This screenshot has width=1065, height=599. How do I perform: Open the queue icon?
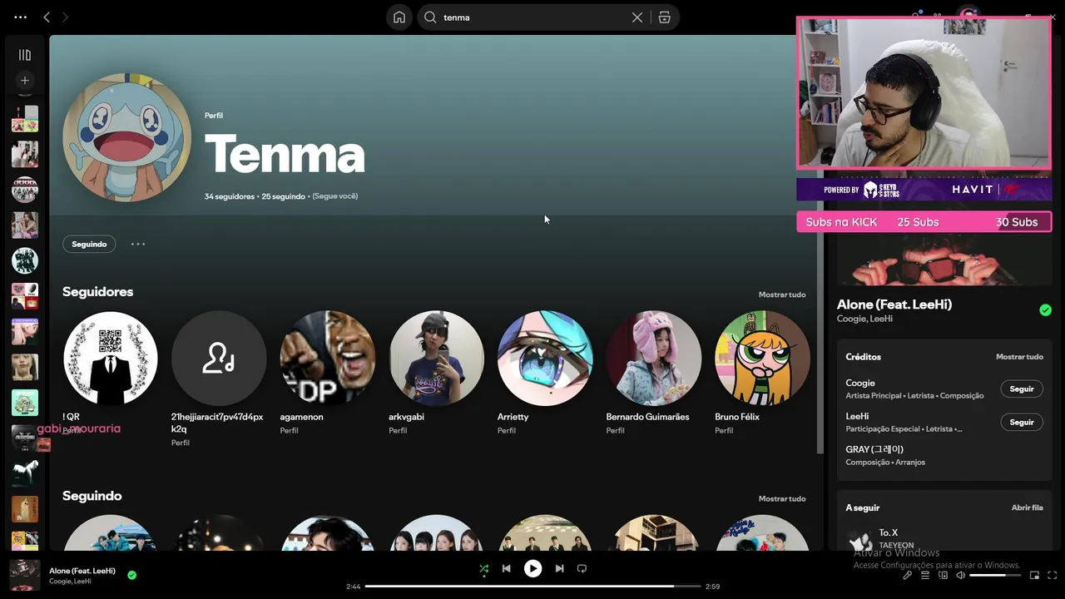[x=925, y=576]
